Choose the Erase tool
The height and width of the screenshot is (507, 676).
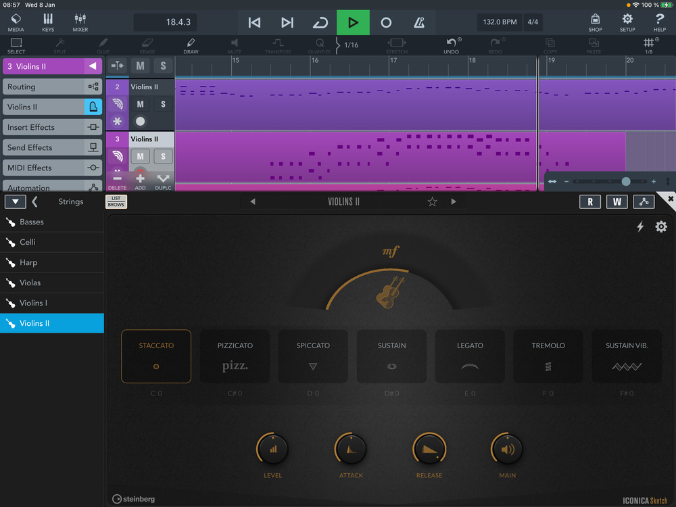147,46
